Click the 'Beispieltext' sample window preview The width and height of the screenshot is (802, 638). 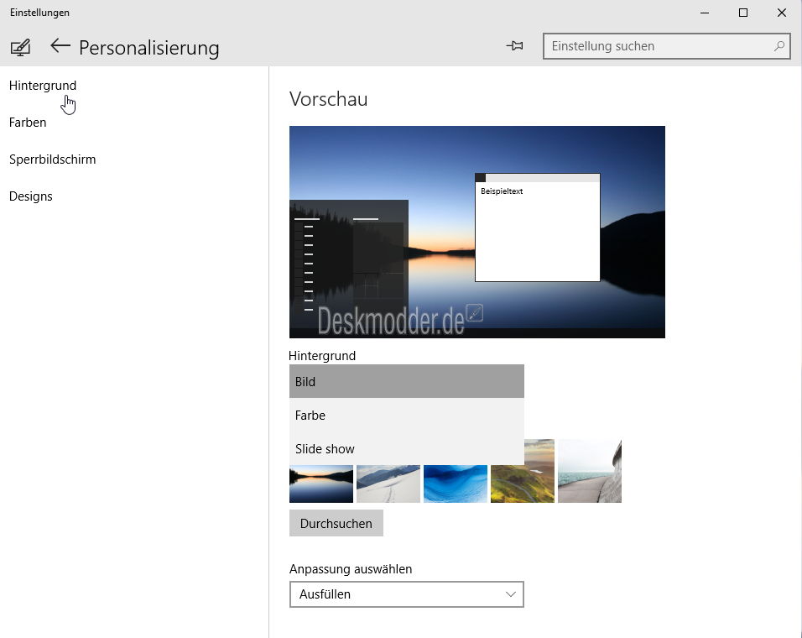[537, 227]
